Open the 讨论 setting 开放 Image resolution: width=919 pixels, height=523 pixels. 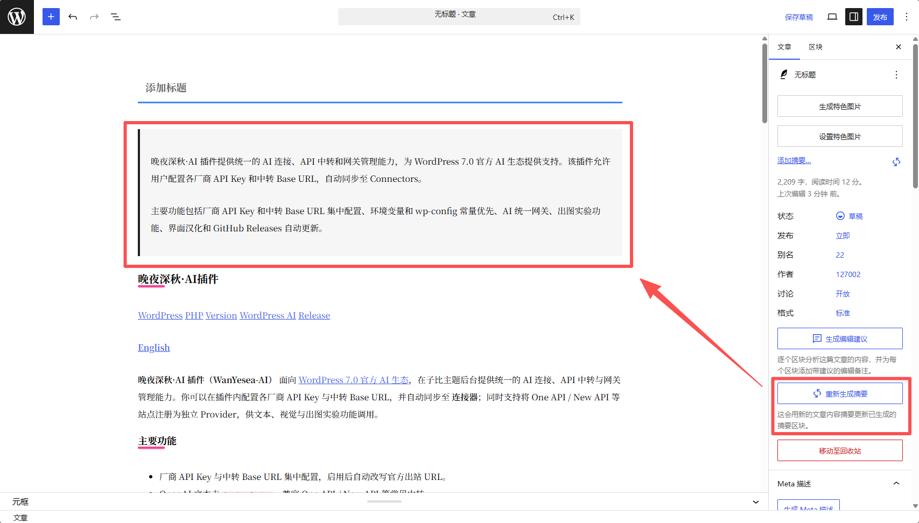pos(843,294)
